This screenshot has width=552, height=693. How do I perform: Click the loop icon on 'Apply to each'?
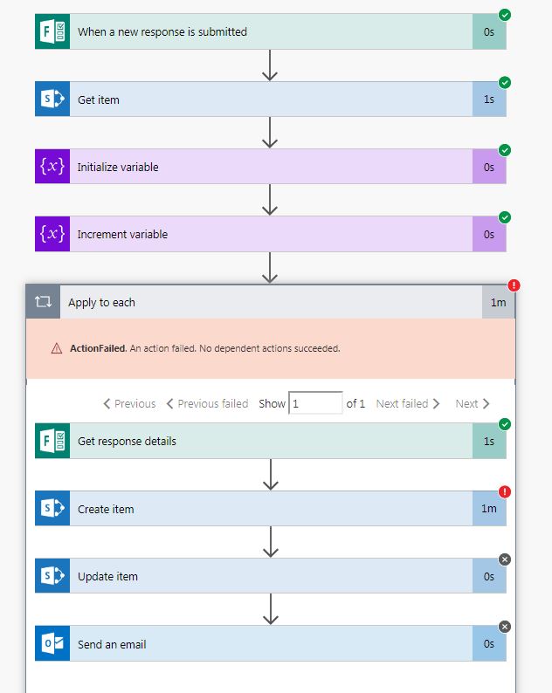coord(43,302)
